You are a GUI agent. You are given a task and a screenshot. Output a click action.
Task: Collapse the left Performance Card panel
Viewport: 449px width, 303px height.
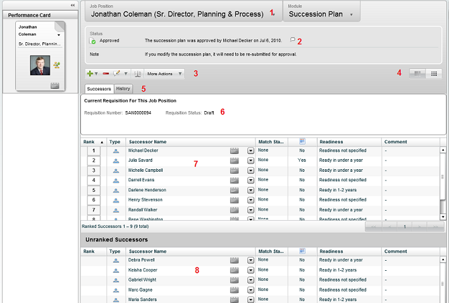coord(73,5)
